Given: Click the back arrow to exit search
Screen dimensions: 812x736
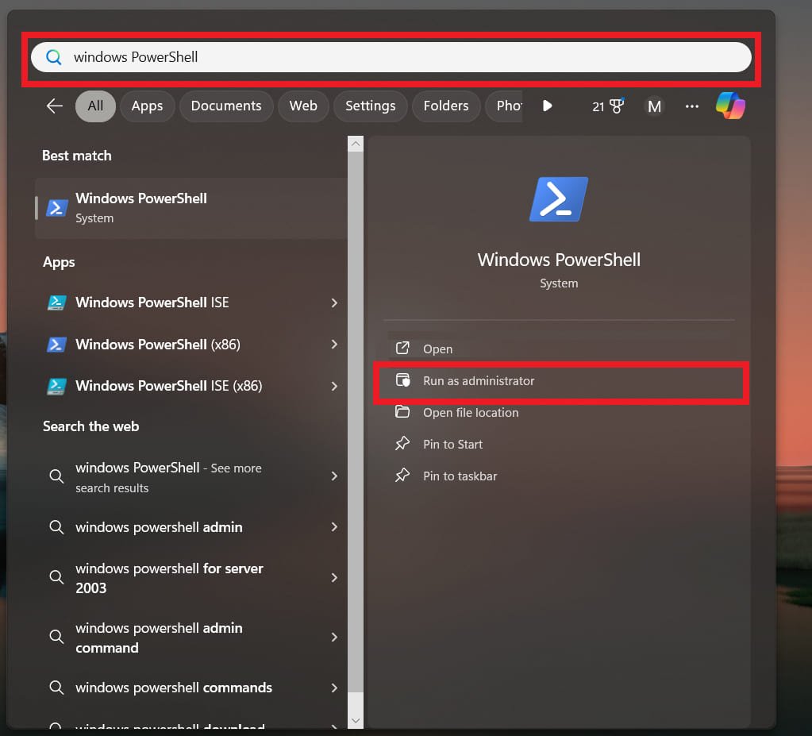Looking at the screenshot, I should [53, 105].
